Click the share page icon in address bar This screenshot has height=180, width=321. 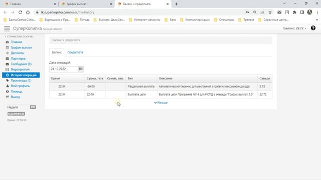click(262, 12)
